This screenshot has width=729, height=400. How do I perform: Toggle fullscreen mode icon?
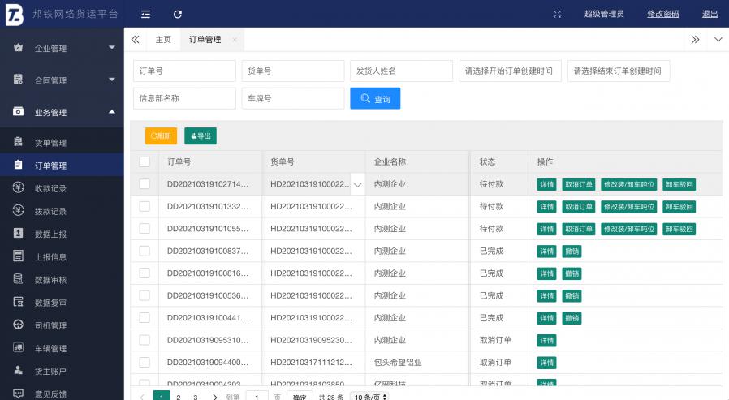point(557,14)
